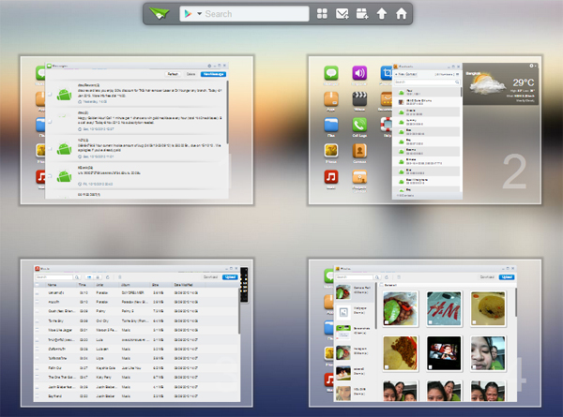This screenshot has height=417, width=563.
Task: Tick the checkbox on the yellow rice photo
Action: pyautogui.click(x=474, y=322)
